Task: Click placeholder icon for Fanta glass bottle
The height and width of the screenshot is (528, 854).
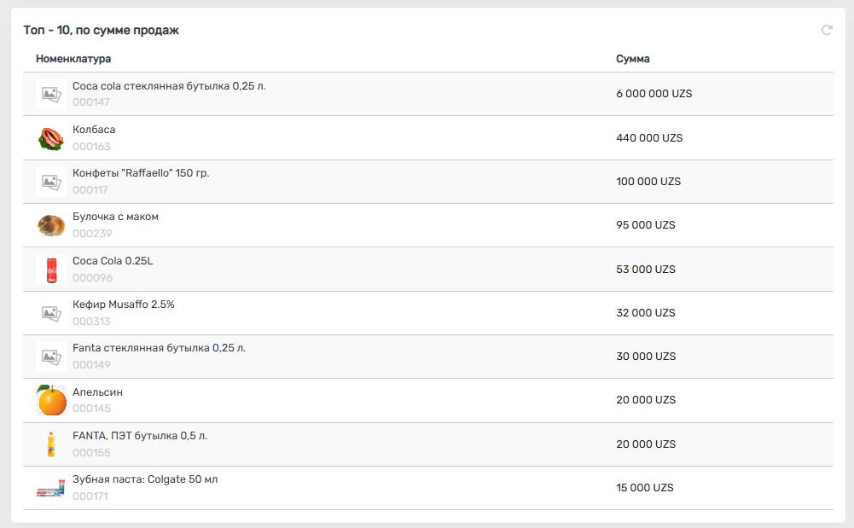Action: point(51,357)
